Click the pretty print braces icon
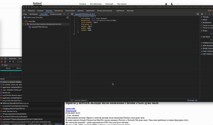 coord(72,100)
